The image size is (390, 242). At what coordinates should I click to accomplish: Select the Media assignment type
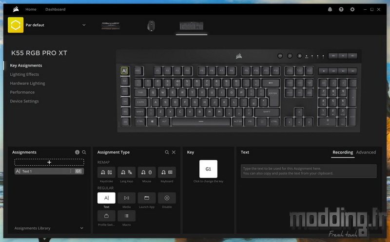[126, 198]
